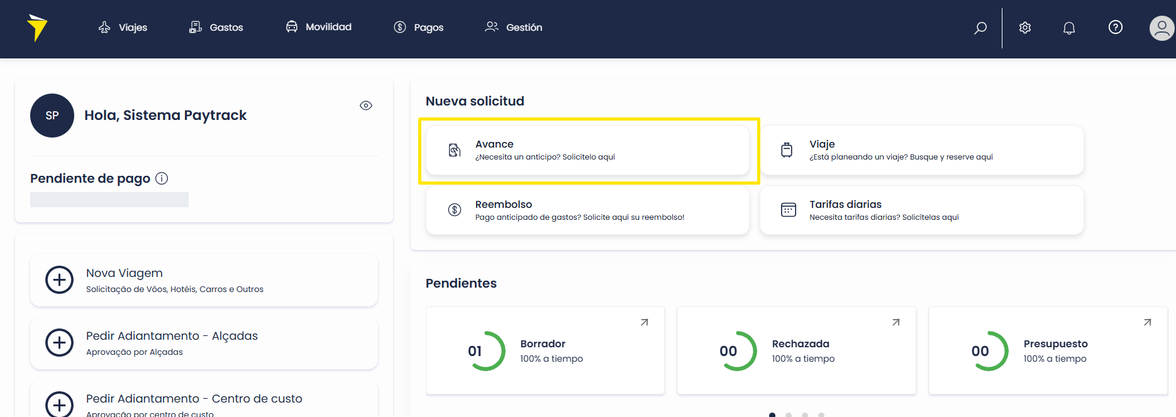Open the user profile avatar
This screenshot has height=417, width=1176.
(1162, 28)
